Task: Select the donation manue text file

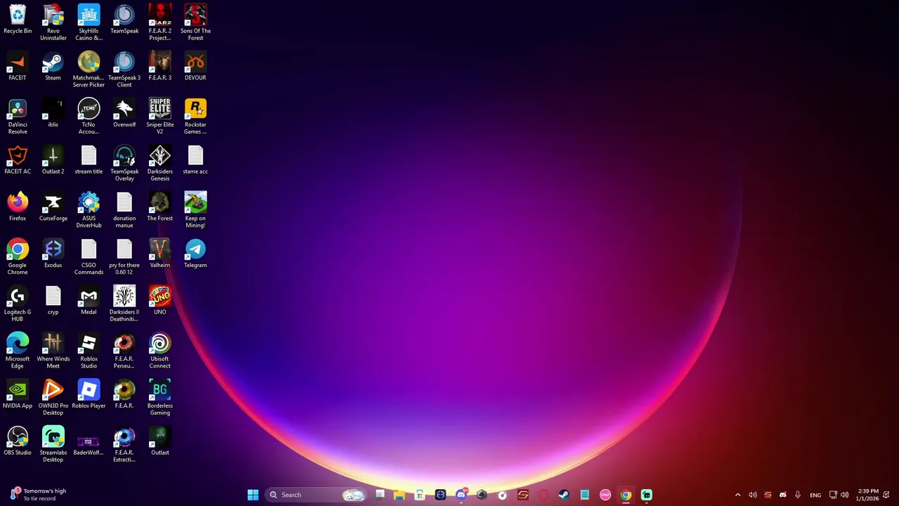Action: pyautogui.click(x=124, y=210)
